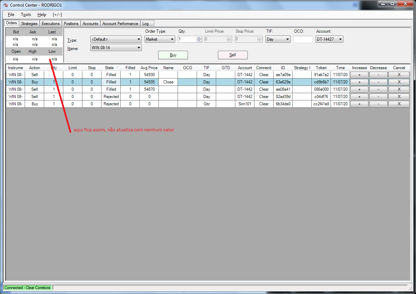Image resolution: width=416 pixels, height=294 pixels.
Task: Increase order with ID 63e629e
Action: click(x=359, y=82)
